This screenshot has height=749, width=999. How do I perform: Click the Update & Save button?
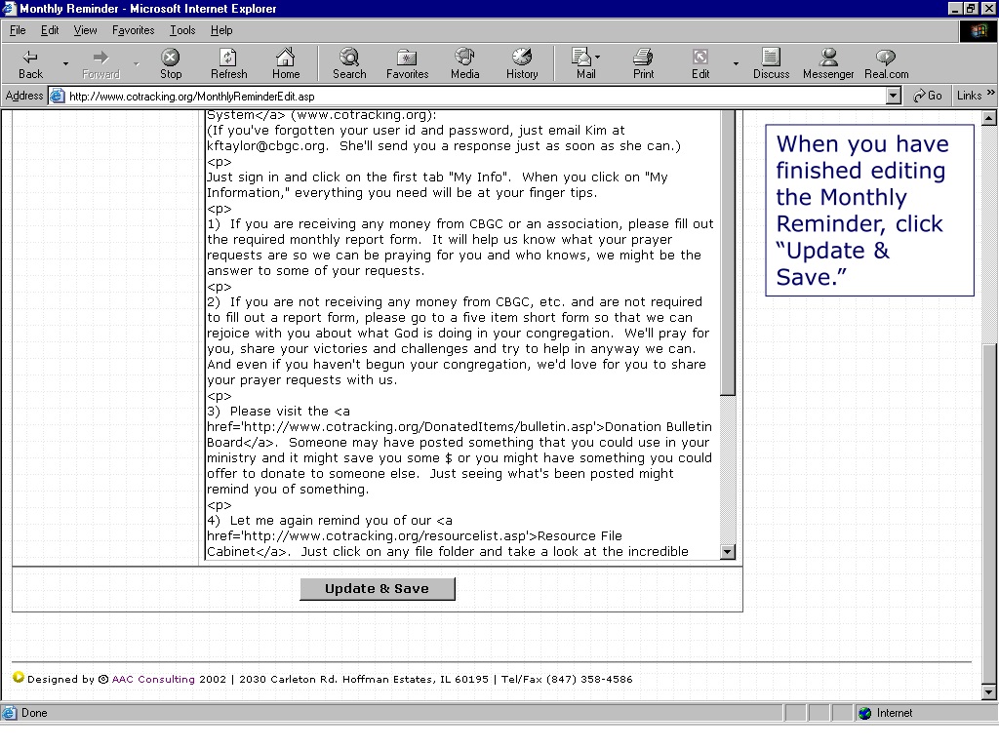tap(378, 589)
